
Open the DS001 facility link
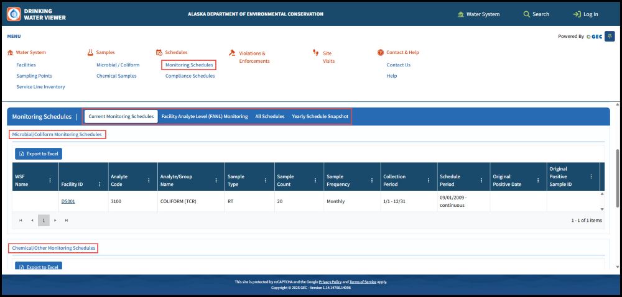(68, 201)
